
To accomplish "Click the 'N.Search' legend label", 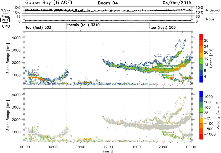I will pyautogui.click(x=213, y=10).
